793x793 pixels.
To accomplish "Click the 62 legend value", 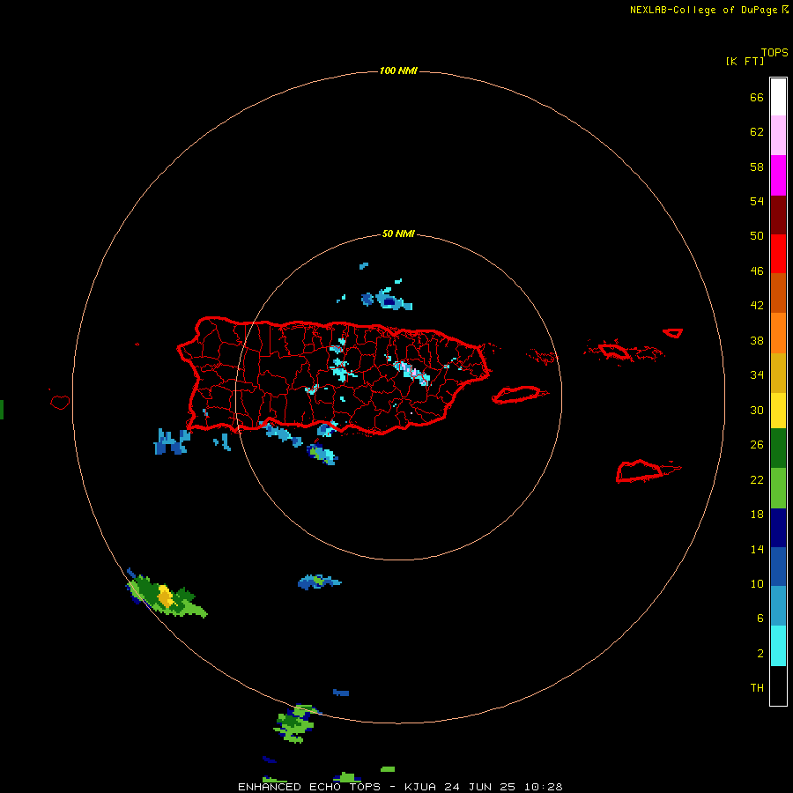I will click(757, 132).
